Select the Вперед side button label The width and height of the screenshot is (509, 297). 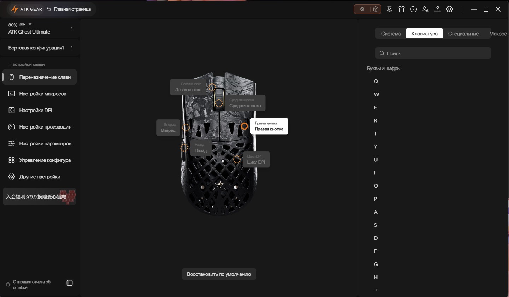pyautogui.click(x=168, y=127)
